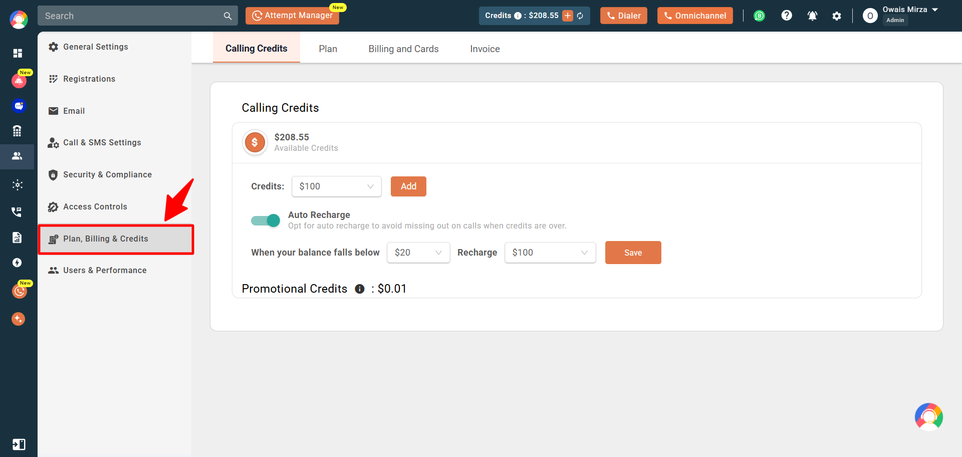Screen dimensions: 962x457
Task: Save the auto recharge settings
Action: click(633, 253)
